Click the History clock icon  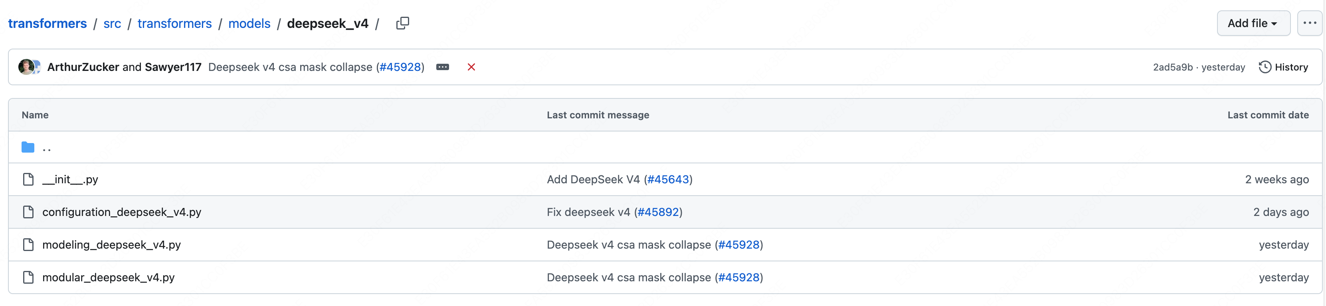[1265, 67]
